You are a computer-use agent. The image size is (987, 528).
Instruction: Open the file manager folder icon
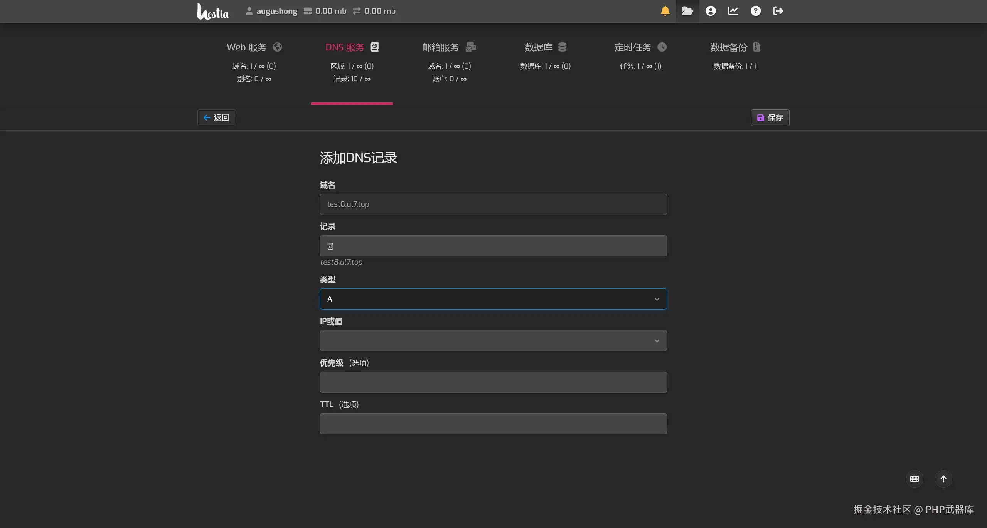click(687, 11)
